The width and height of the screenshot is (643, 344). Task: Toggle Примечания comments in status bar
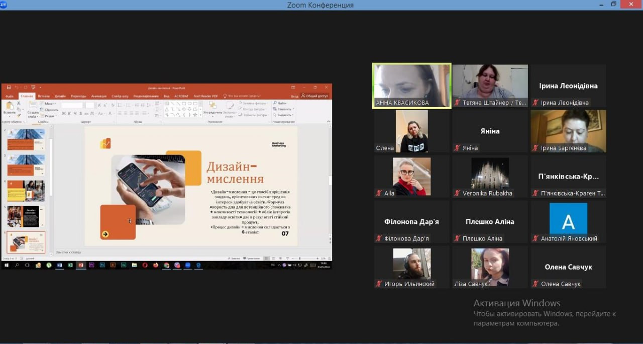[251, 259]
